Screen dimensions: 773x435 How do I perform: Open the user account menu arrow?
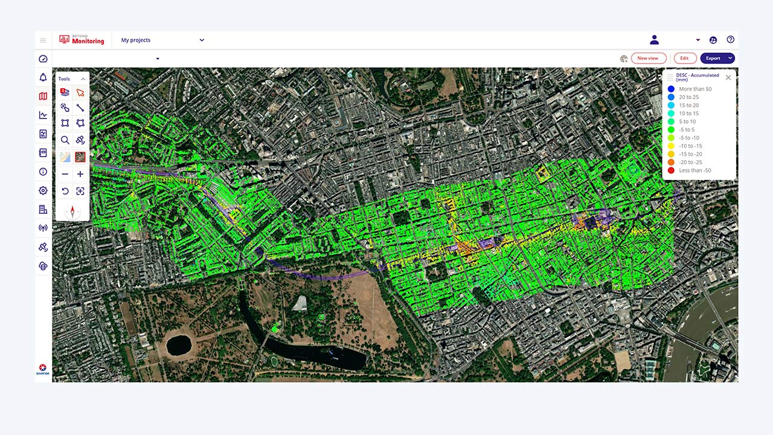point(698,40)
